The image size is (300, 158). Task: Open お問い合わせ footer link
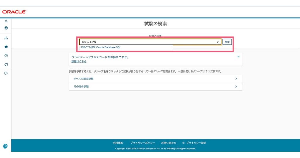168,143
